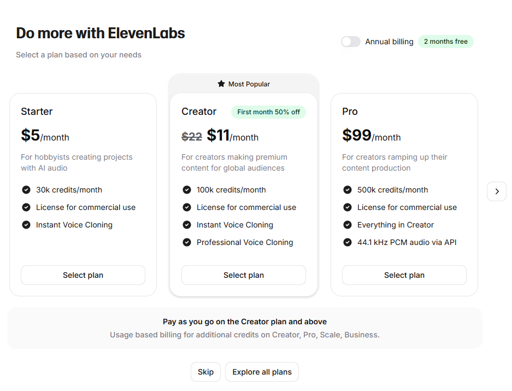Click checkmark next to 44.1 kHz PCM audio
The width and height of the screenshot is (512, 391).
click(348, 242)
